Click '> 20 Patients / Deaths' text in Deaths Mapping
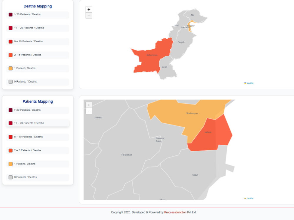This screenshot has width=294, height=220. 27,14
